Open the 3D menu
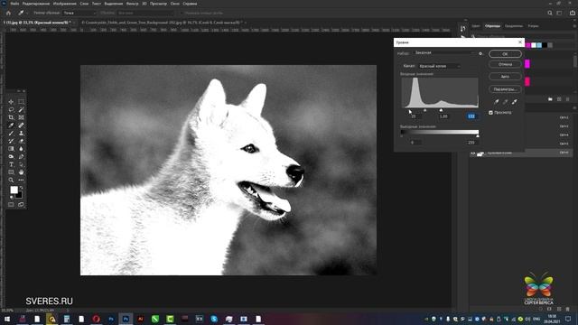The height and width of the screenshot is (325, 578). click(x=144, y=4)
